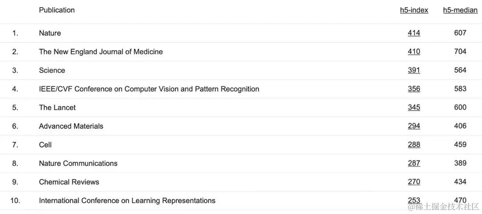This screenshot has width=482, height=214.
Task: Select the Nature publication name
Action: (x=50, y=33)
